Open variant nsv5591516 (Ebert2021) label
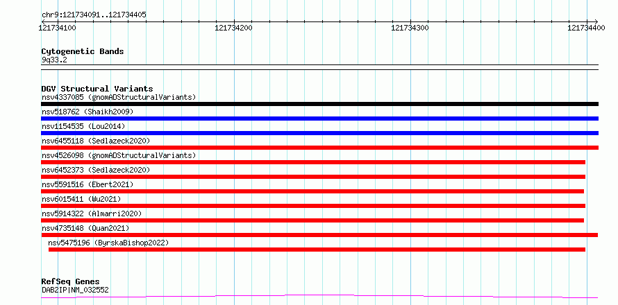This screenshot has width=618, height=305. (87, 184)
